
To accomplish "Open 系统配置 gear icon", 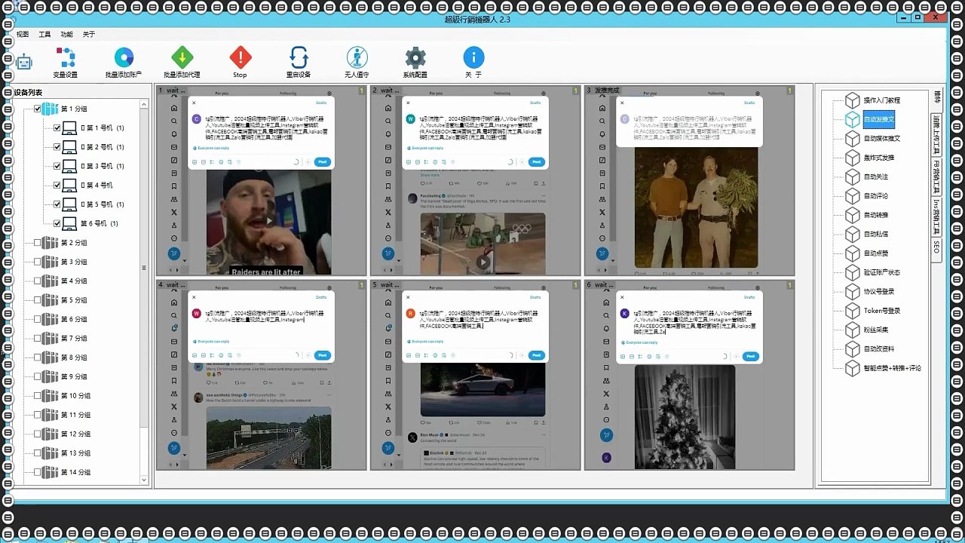I will pos(415,57).
